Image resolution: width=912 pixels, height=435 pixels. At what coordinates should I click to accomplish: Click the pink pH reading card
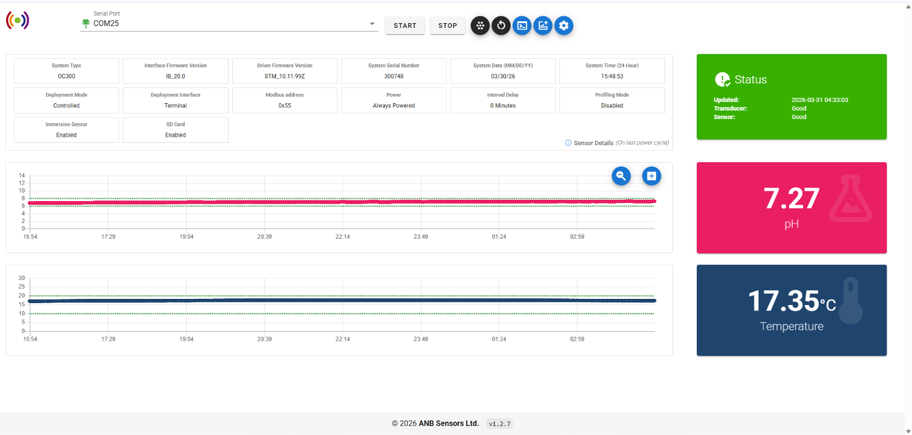click(791, 207)
